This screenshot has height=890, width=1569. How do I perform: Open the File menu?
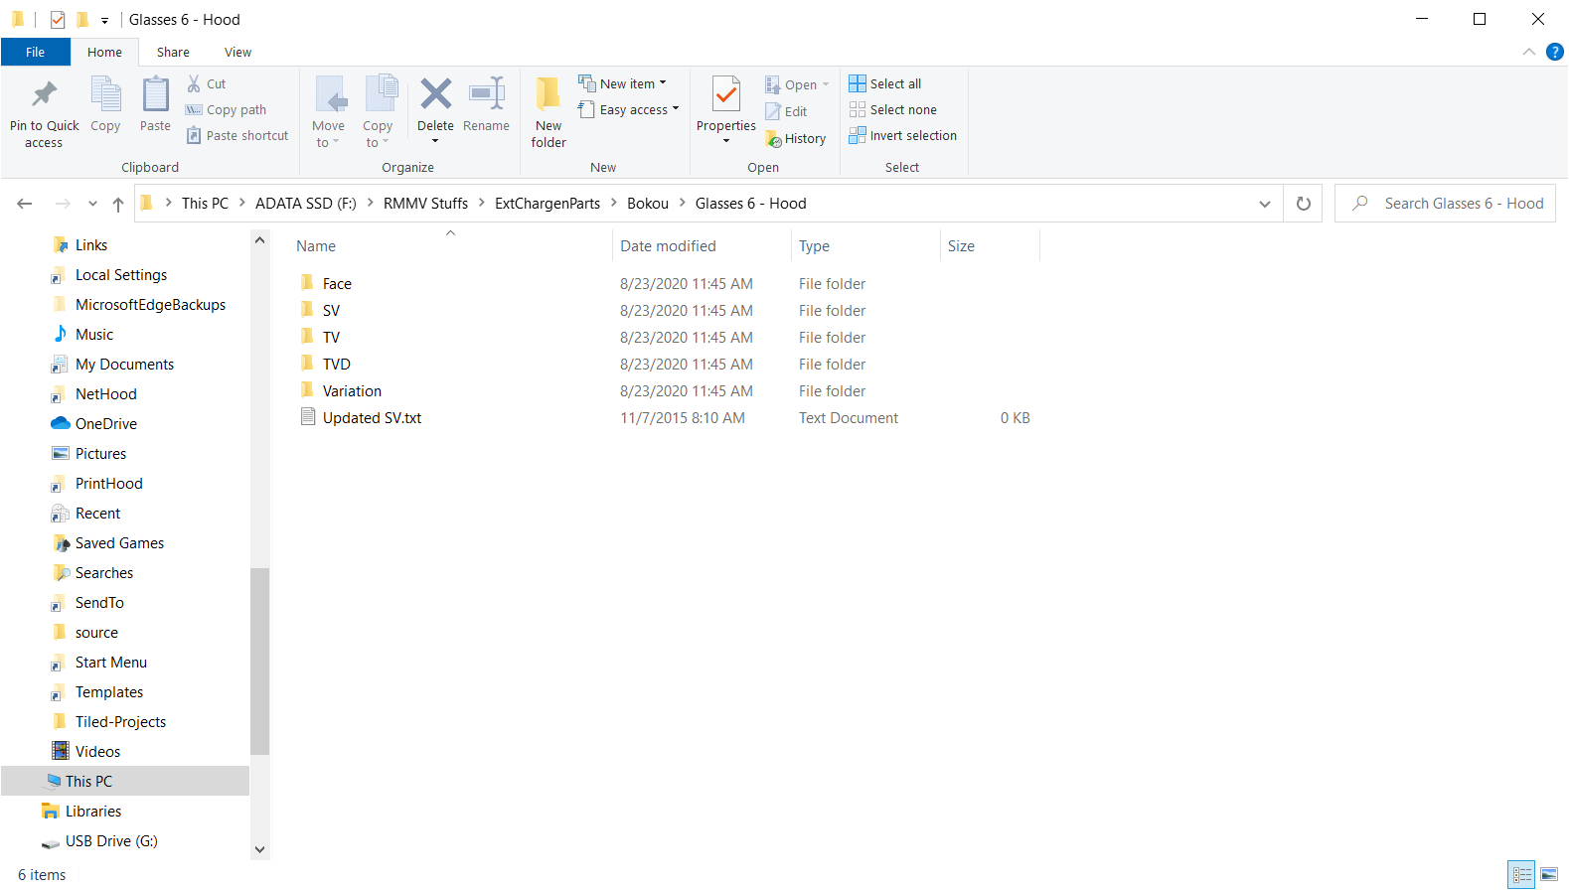point(36,52)
